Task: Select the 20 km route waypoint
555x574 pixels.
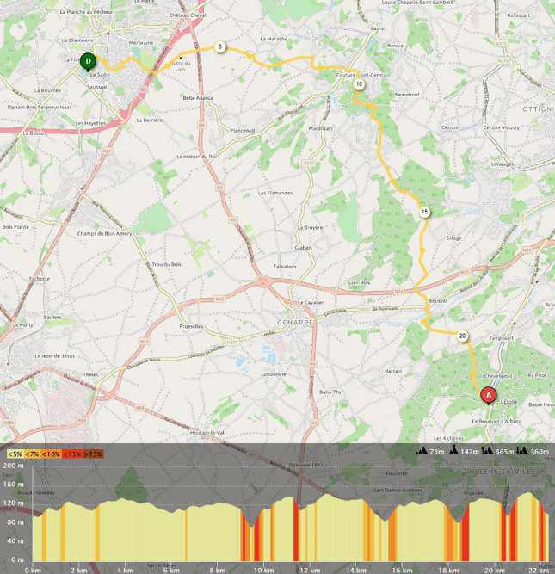Action: coord(463,336)
